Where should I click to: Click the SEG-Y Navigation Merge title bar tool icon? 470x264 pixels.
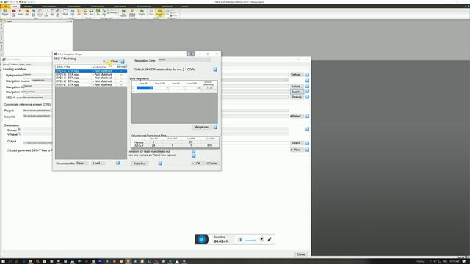click(191, 54)
